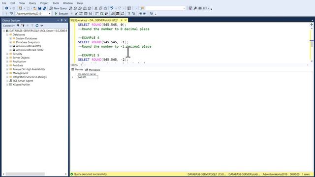Click the Disconnect plug icon in Object Explorer
Screen dimensions: 315x177
click(x=23, y=26)
